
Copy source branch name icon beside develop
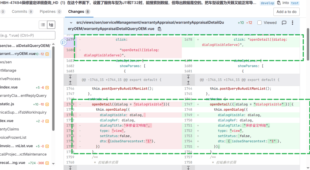point(279,3)
